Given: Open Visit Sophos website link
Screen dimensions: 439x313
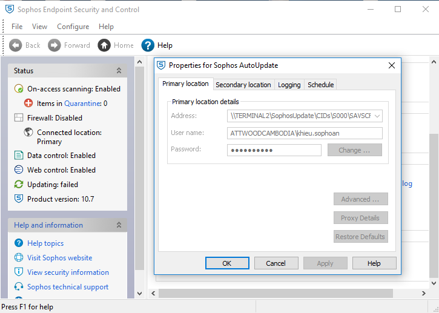Looking at the screenshot, I should coord(59,257).
